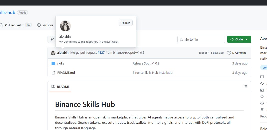Click the sidebar Activity pulse icon
This screenshot has width=267, height=130.
pos(262,84)
